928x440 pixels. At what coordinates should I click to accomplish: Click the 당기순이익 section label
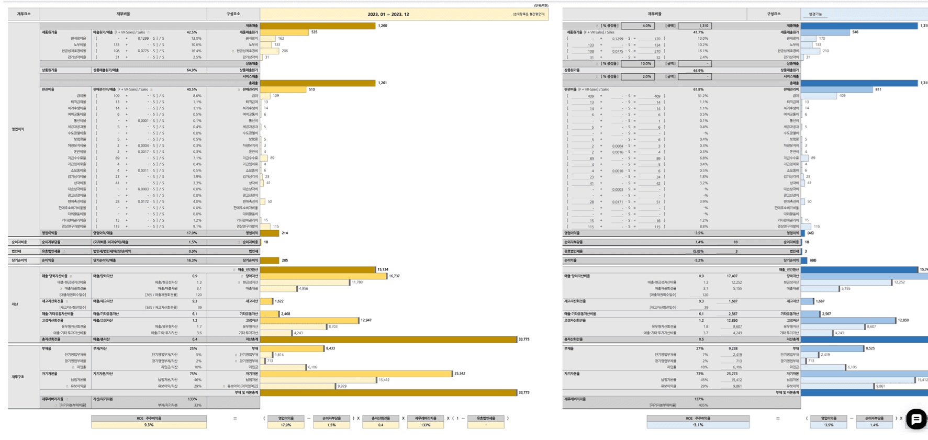19,260
